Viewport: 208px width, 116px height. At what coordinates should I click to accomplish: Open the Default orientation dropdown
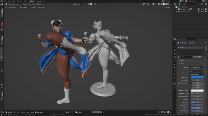click(x=25, y=7)
